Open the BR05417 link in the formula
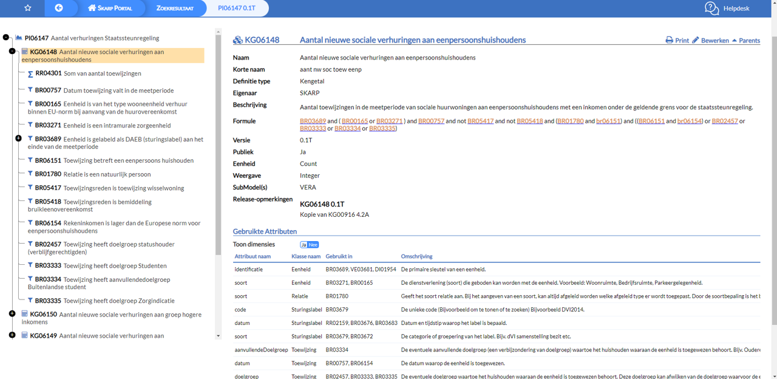 coord(480,121)
